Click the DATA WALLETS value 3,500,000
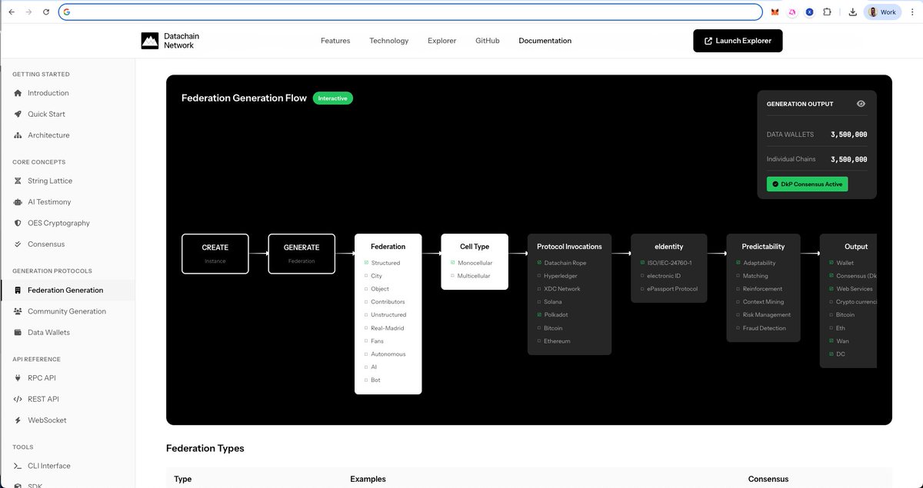The width and height of the screenshot is (923, 488). tap(849, 134)
